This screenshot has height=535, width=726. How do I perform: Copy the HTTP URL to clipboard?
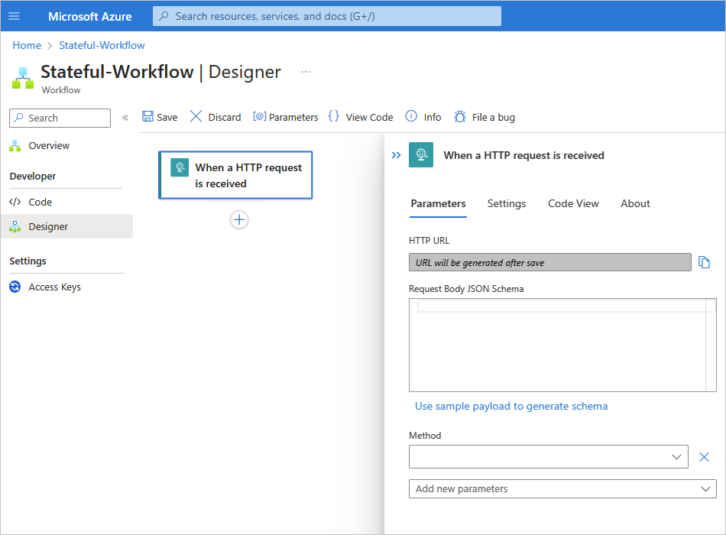pos(705,263)
